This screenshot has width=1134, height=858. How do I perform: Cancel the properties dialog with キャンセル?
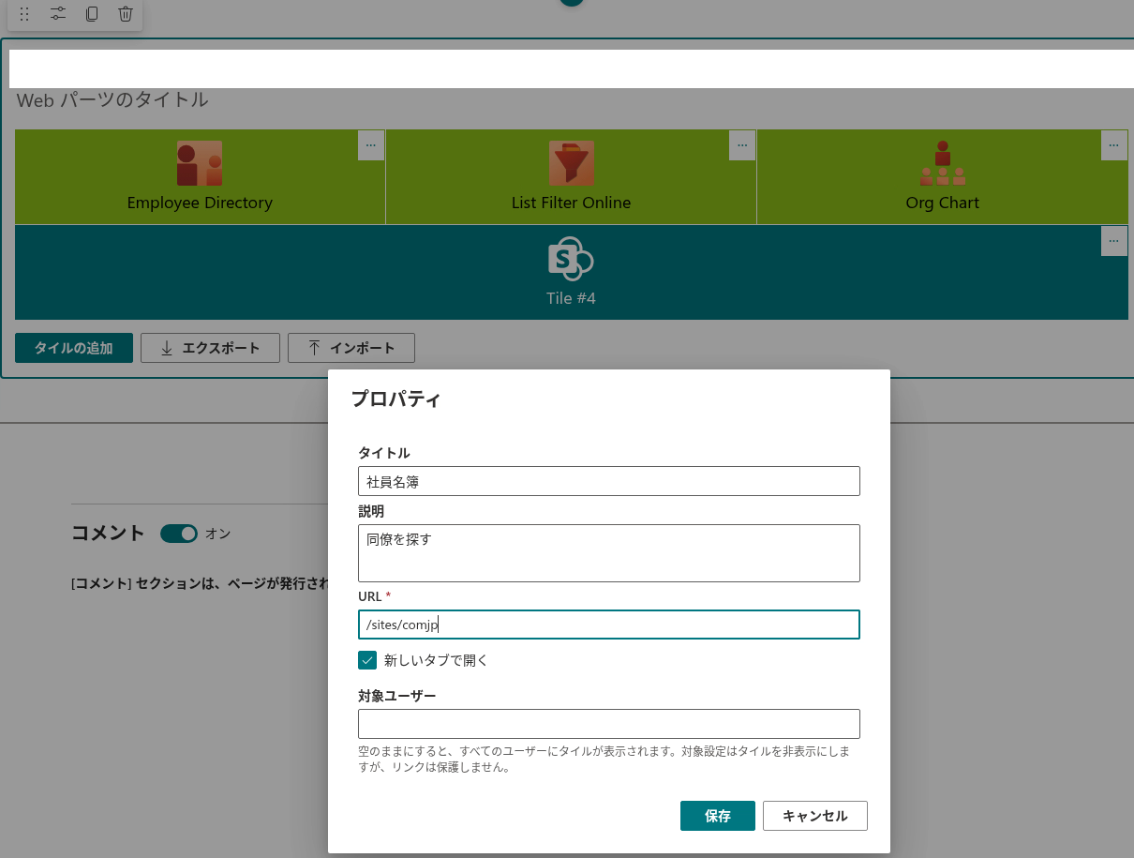[x=815, y=816]
